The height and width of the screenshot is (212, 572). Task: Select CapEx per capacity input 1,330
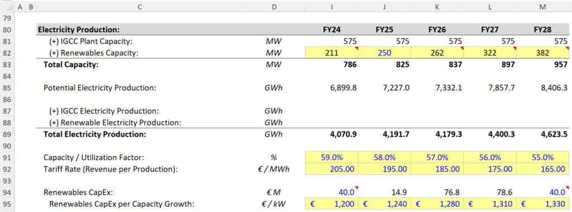(x=542, y=204)
